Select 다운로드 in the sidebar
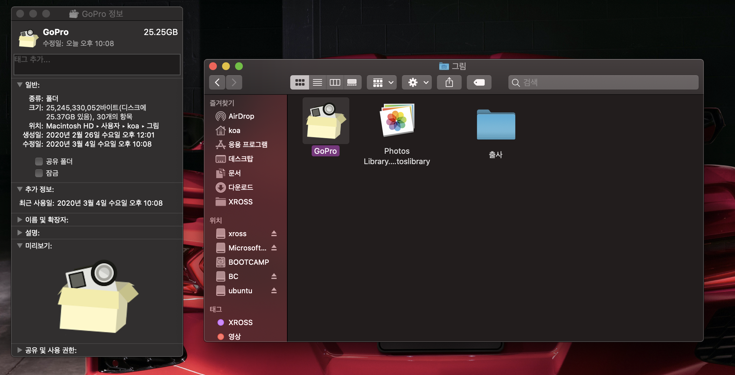Viewport: 735px width, 375px height. coord(240,187)
